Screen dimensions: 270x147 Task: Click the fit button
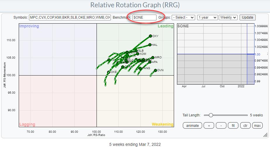click(x=233, y=126)
